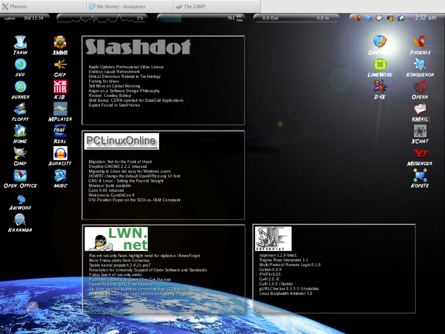Click the CPU usage graph widget
This screenshot has height=334, width=445.
pos(102,18)
